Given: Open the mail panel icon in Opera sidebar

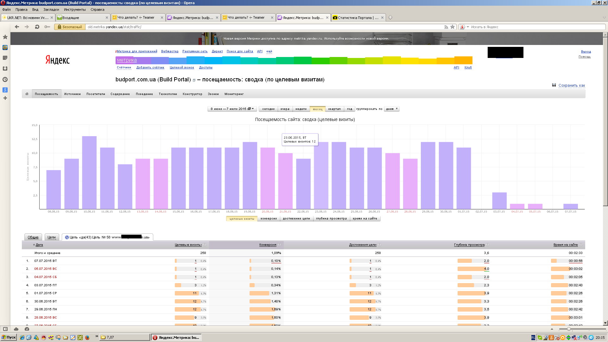Looking at the screenshot, I should click(x=5, y=47).
